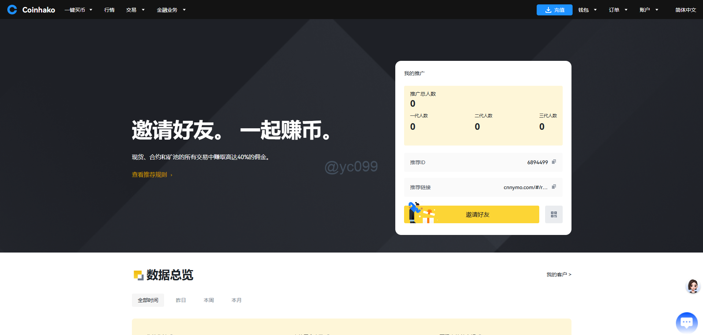
Task: Click the download icon in 充值 button
Action: tap(548, 10)
